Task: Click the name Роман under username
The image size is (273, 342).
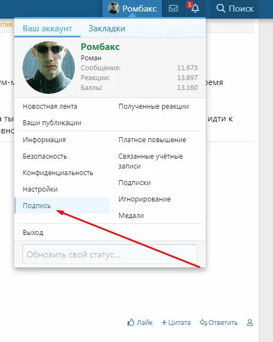Action: [91, 58]
